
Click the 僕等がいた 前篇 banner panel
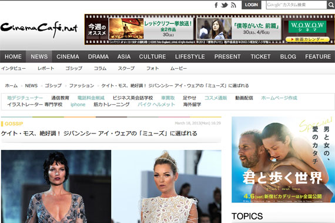(239, 29)
